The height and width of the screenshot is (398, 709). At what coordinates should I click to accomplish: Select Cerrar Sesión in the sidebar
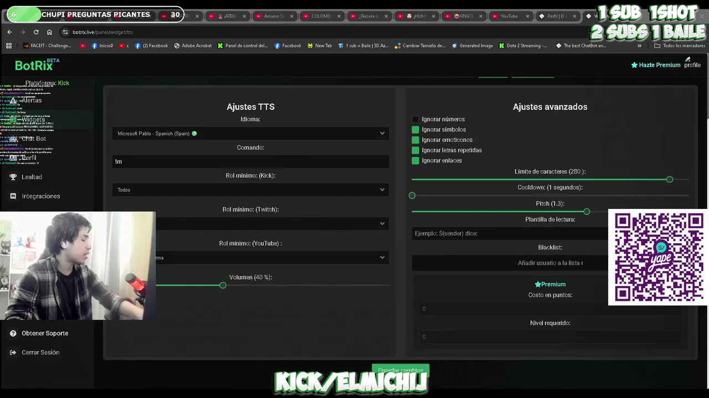coord(40,353)
